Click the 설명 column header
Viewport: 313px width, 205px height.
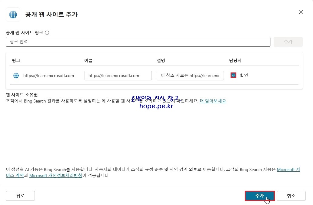tap(161, 60)
